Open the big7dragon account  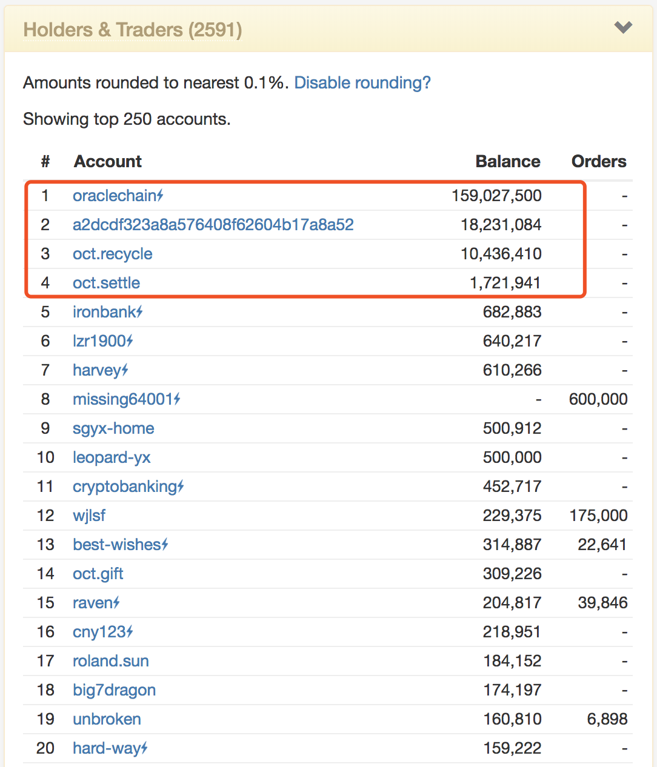click(x=114, y=690)
